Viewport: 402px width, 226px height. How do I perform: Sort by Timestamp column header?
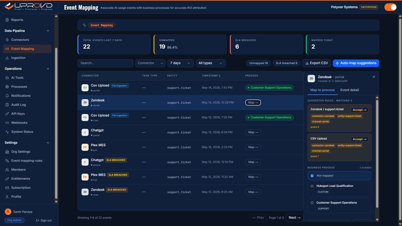211,76
